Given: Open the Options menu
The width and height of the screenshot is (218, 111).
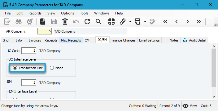Looking at the screenshot, I should click(x=68, y=13).
